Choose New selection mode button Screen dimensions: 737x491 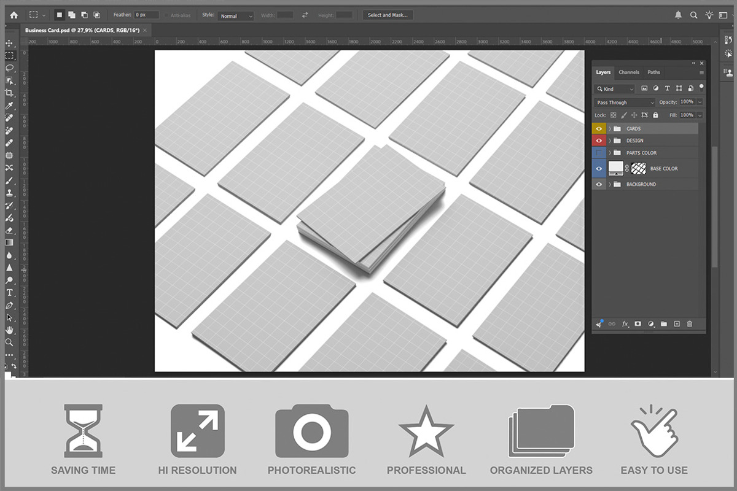[x=60, y=15]
